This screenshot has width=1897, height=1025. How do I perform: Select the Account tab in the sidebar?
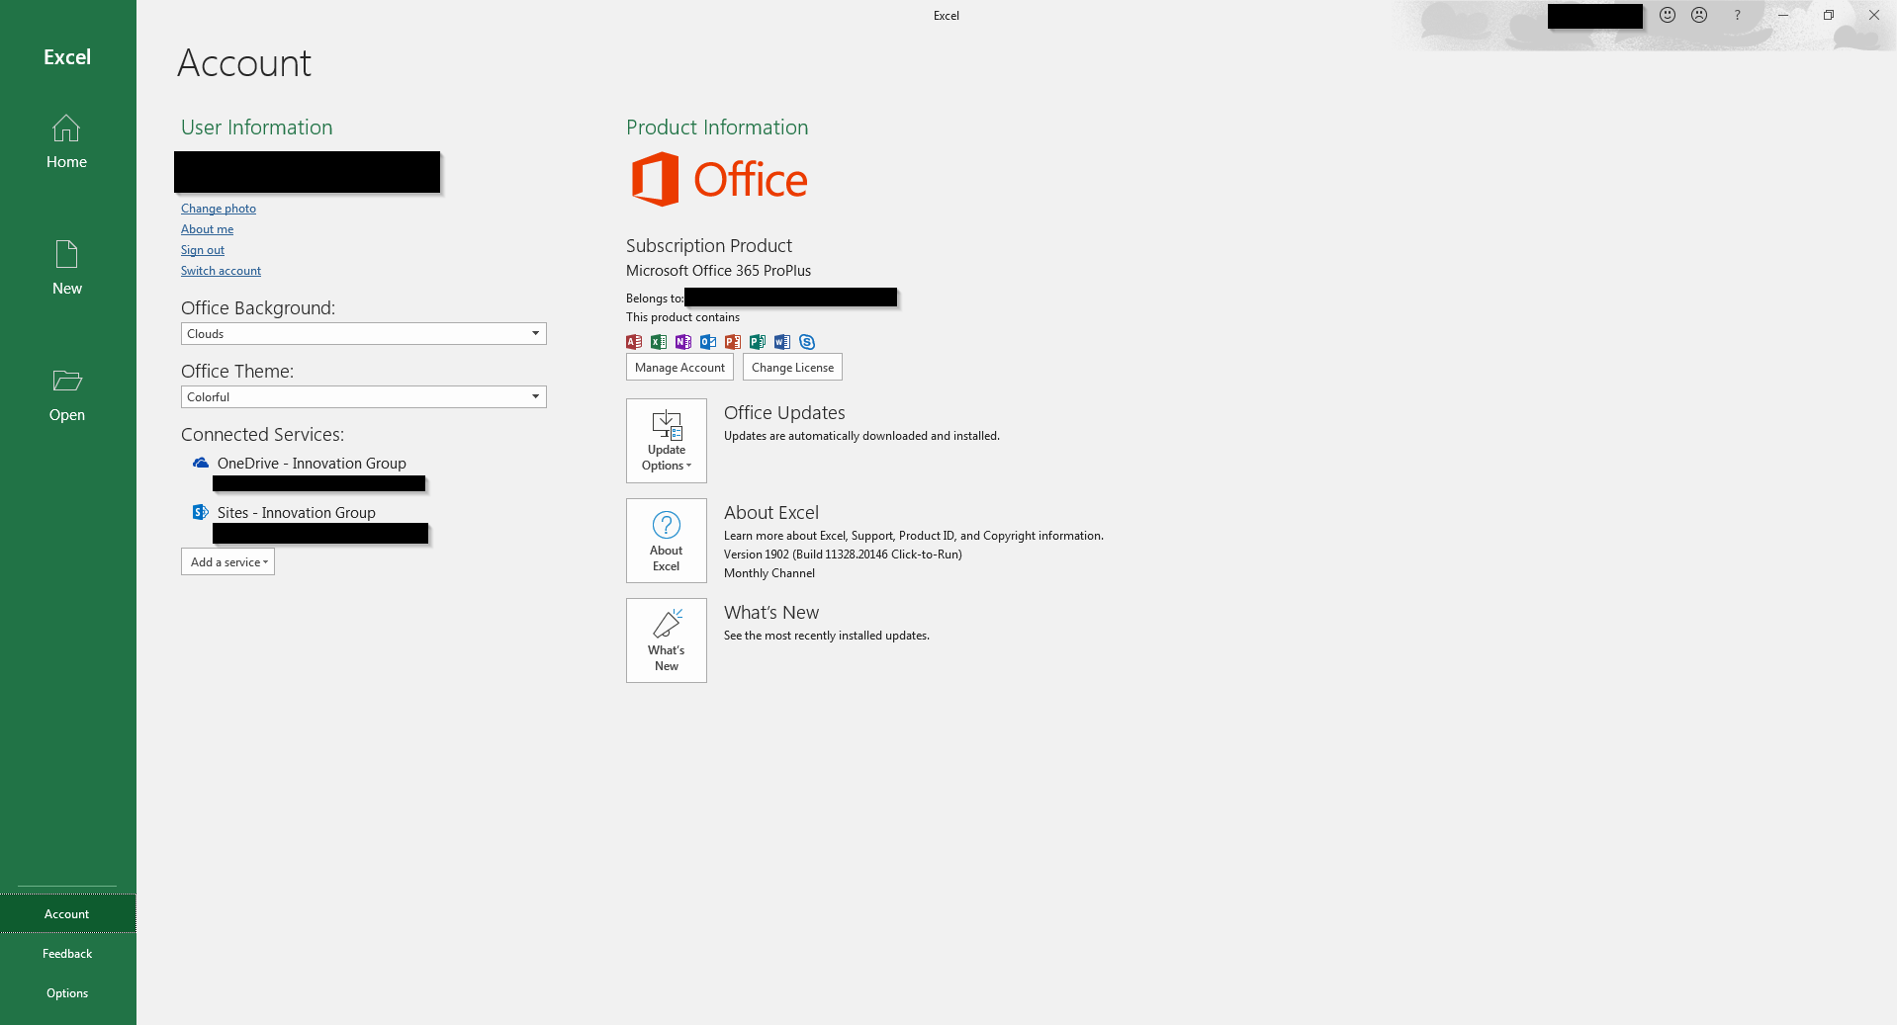pos(67,914)
